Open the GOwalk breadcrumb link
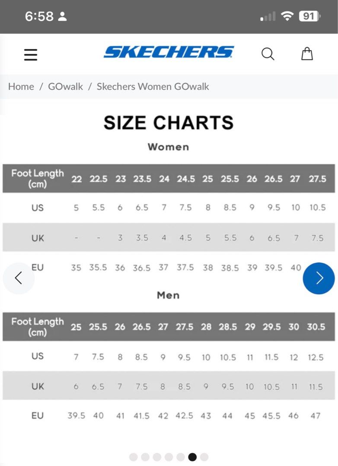This screenshot has width=338, height=466. tap(66, 86)
